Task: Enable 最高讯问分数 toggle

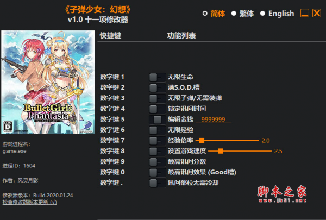Action: click(158, 162)
